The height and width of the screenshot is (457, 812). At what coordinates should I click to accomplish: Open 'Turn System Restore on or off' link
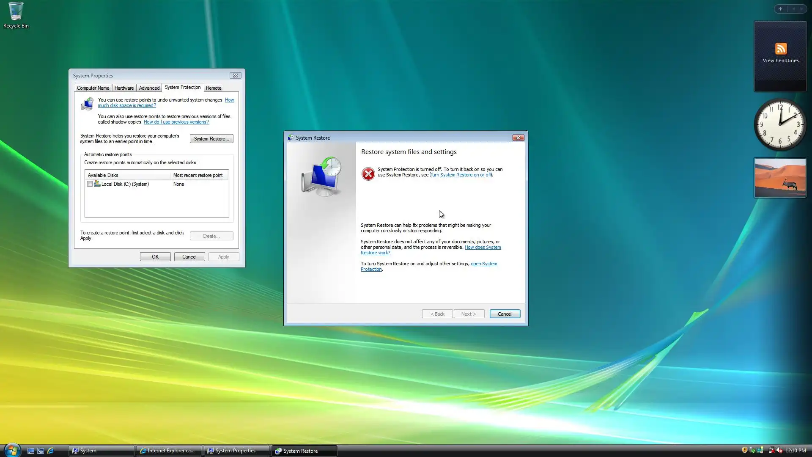[461, 175]
